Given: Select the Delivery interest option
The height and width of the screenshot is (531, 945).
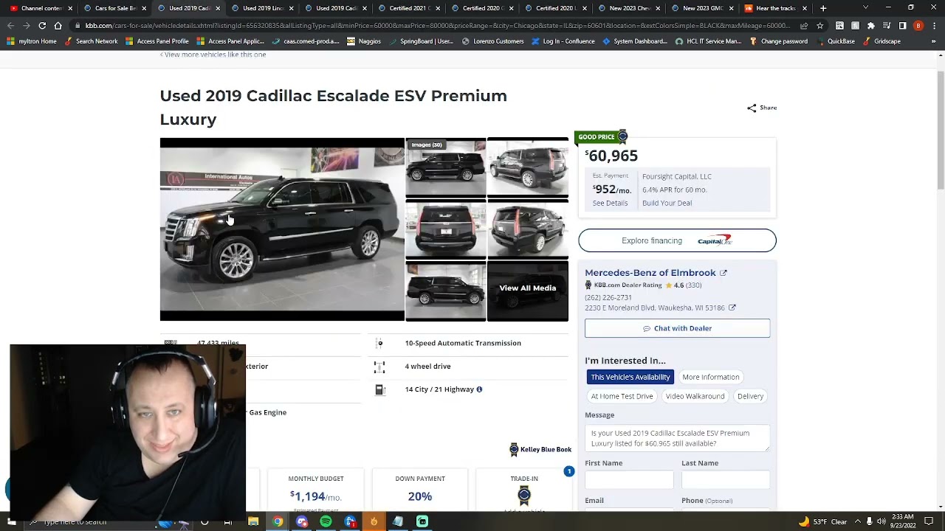Looking at the screenshot, I should click(750, 396).
